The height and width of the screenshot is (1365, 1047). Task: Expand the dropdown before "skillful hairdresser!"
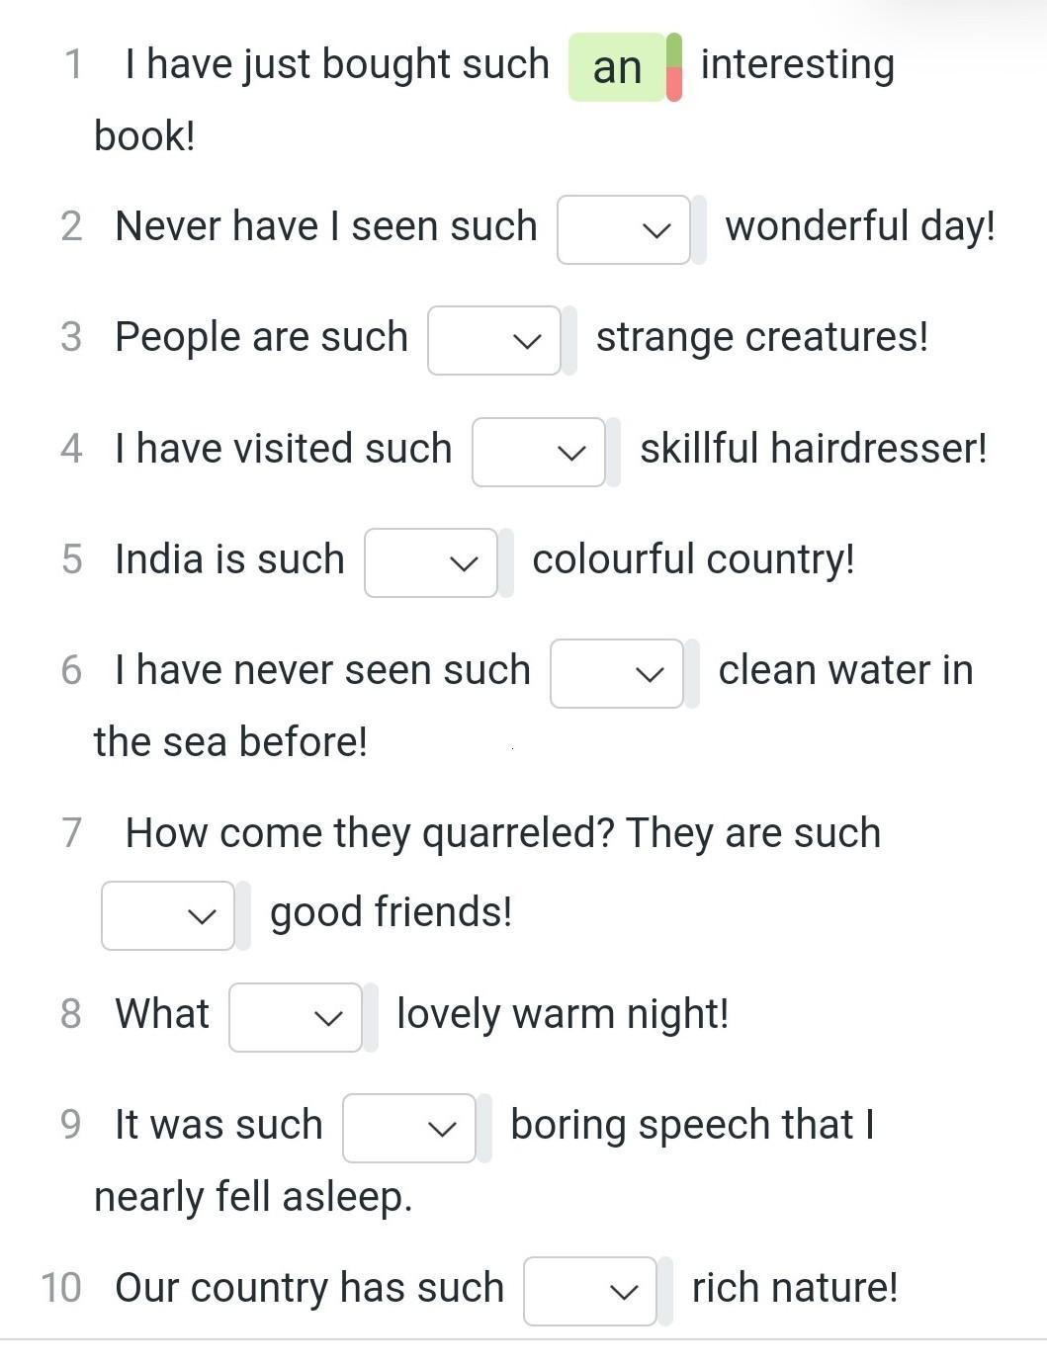pyautogui.click(x=538, y=453)
